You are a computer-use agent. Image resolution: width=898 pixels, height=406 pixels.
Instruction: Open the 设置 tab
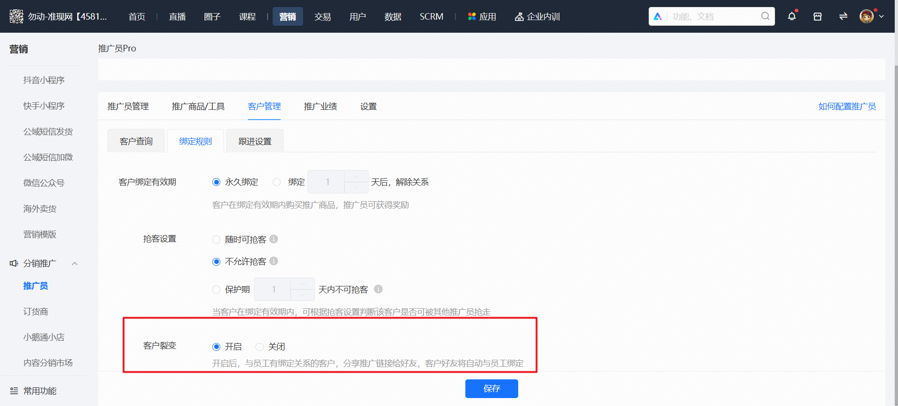tap(369, 107)
